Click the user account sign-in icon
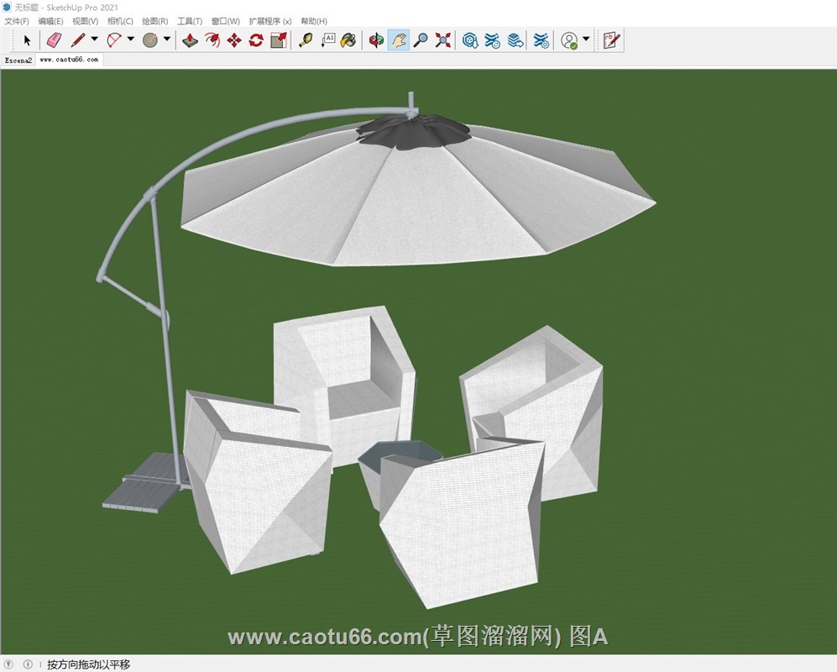 tap(569, 40)
